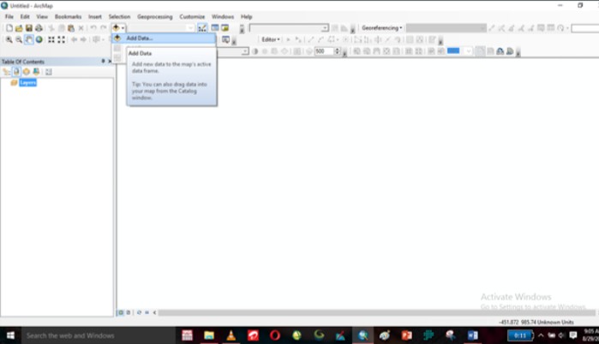
Task: Expand the Georeferencing dropdown menu
Action: (x=381, y=28)
